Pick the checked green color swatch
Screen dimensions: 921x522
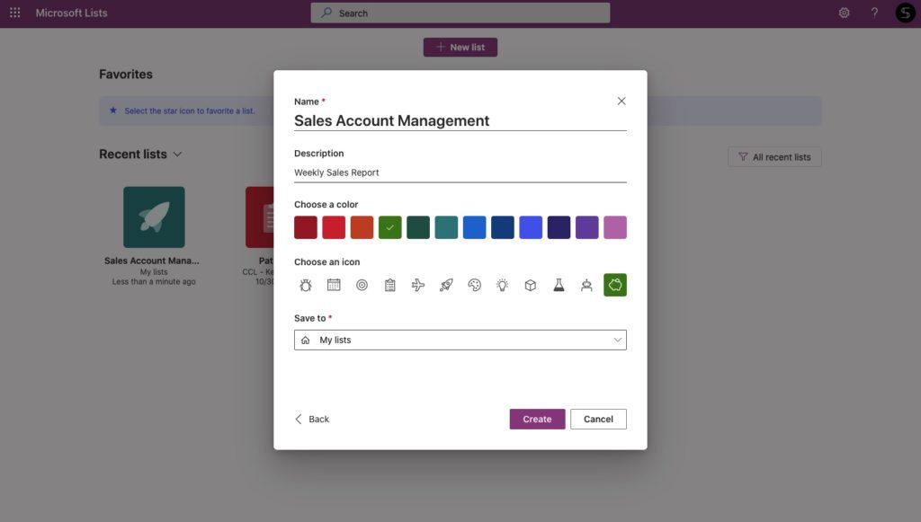tap(390, 227)
